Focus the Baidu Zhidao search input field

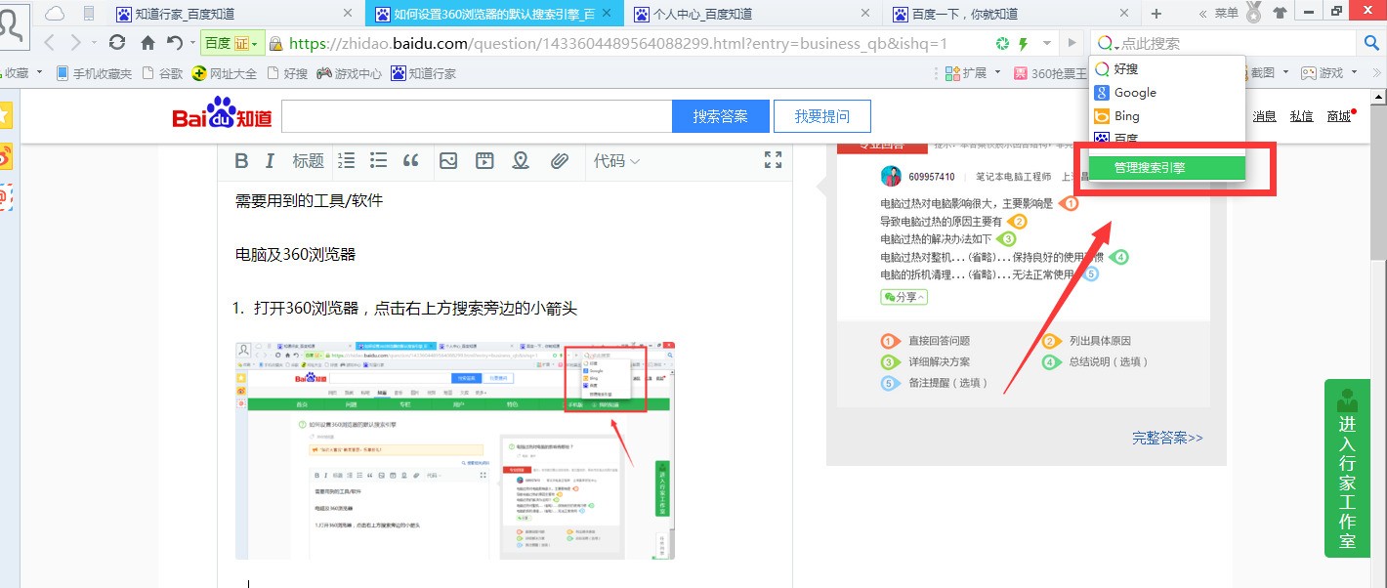click(x=477, y=116)
